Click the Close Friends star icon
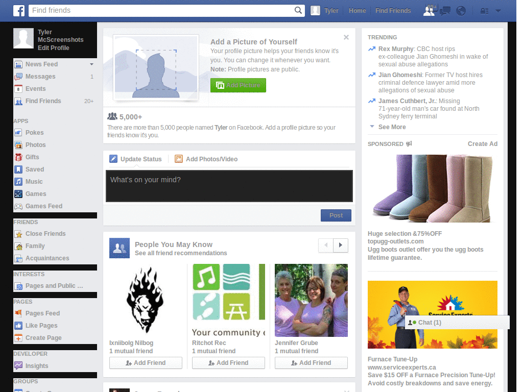Image resolution: width=523 pixels, height=392 pixels. 18,234
